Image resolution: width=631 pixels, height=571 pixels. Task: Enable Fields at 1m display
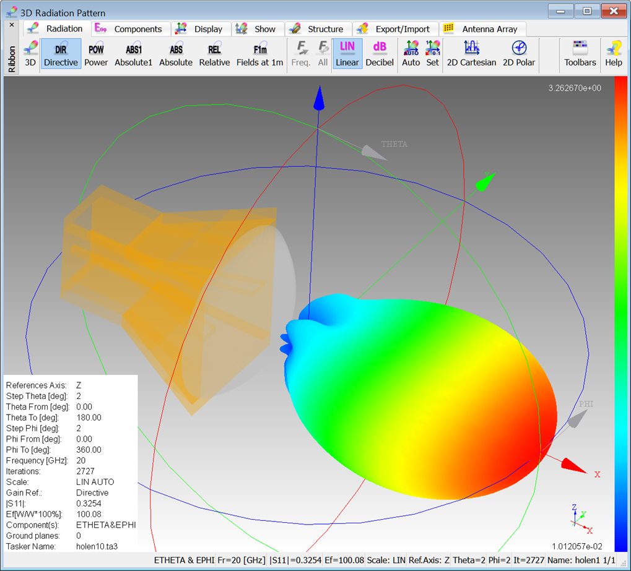(260, 54)
